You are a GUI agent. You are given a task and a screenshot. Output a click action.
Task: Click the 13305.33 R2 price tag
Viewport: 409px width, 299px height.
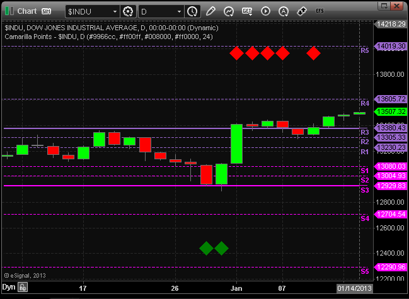(391, 137)
